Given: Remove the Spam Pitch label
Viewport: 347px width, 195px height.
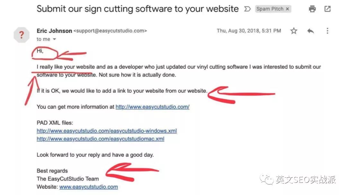Looking at the screenshot, I should point(288,9).
